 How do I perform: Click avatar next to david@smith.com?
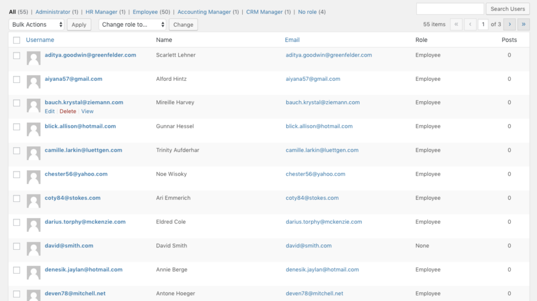coord(34,249)
